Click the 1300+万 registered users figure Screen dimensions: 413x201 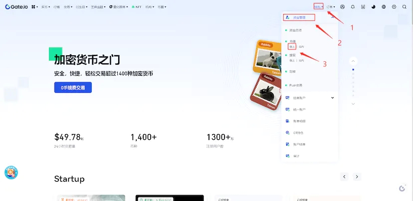pyautogui.click(x=220, y=137)
